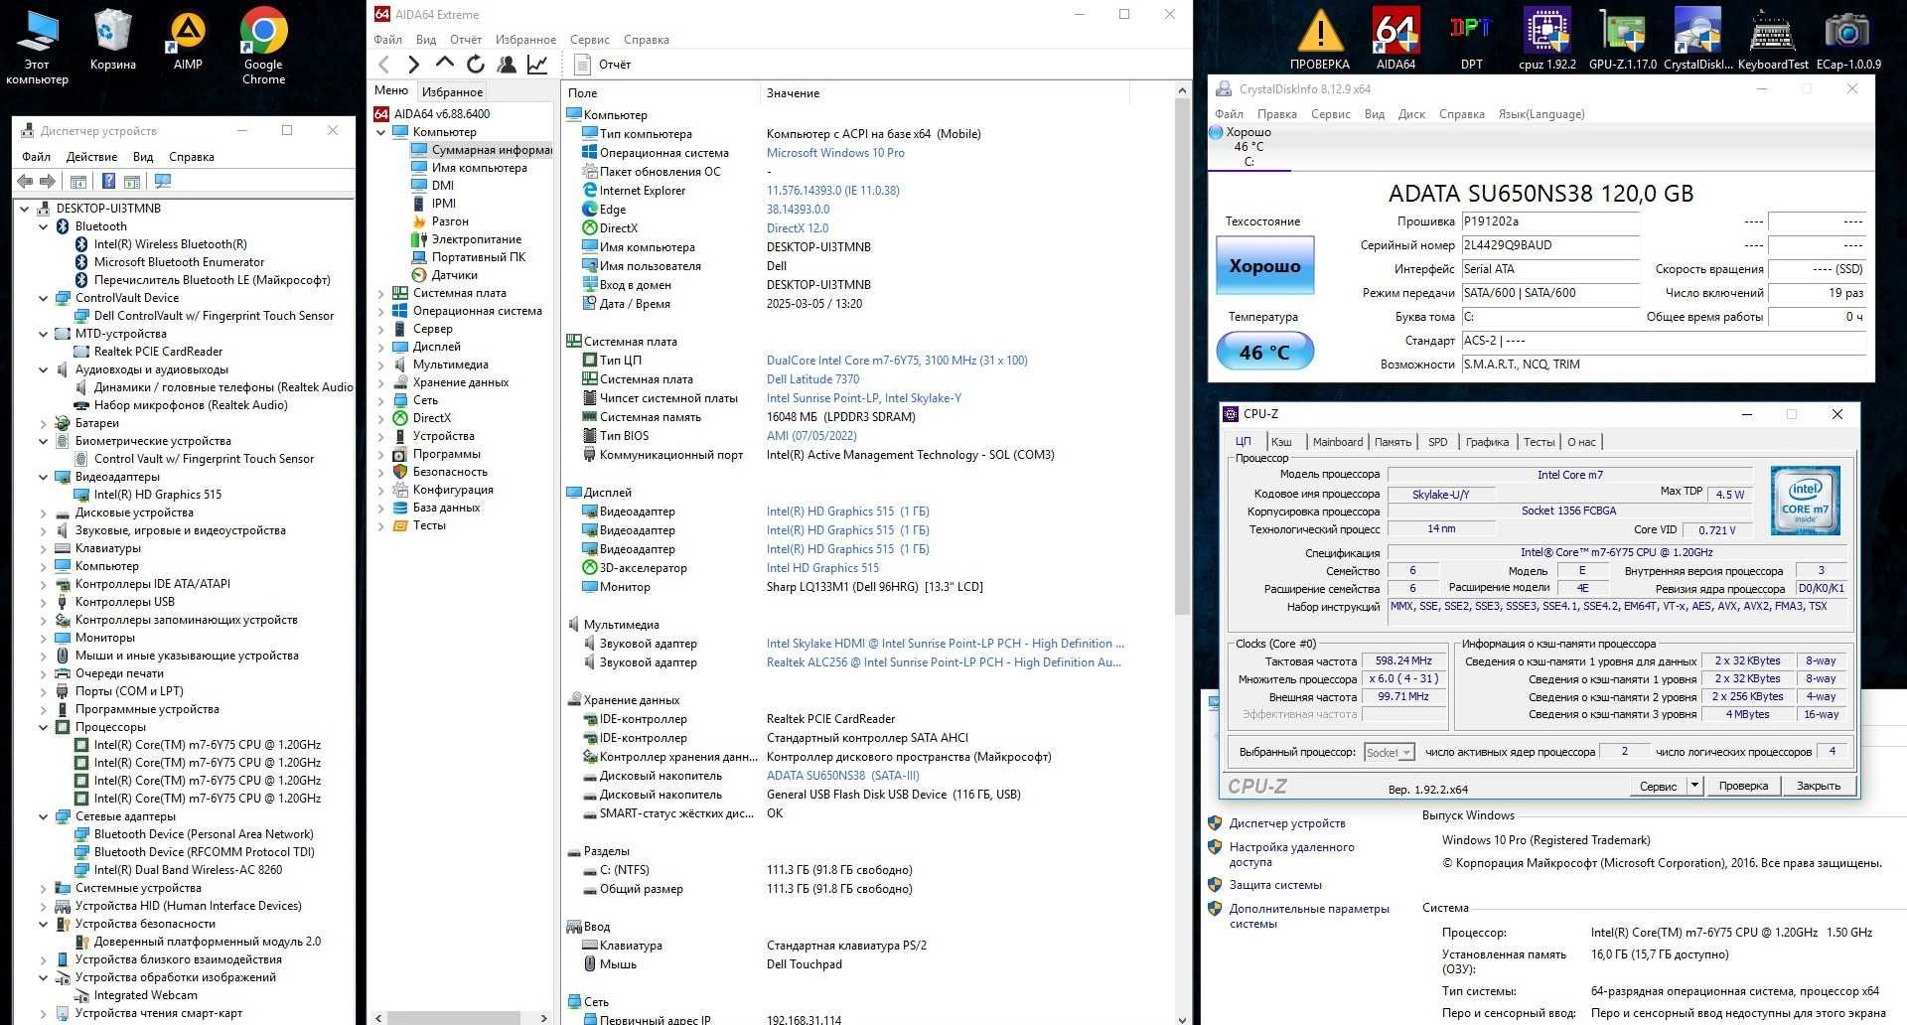Collapse Процессоры node in Device Manager
Viewport: 1907px width, 1025px height.
point(44,727)
